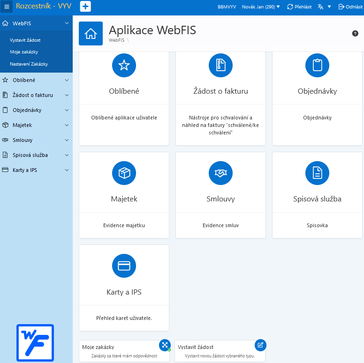Image resolution: width=364 pixels, height=363 pixels.
Task: Open the Majetek sidebar menu label
Action: [23, 125]
